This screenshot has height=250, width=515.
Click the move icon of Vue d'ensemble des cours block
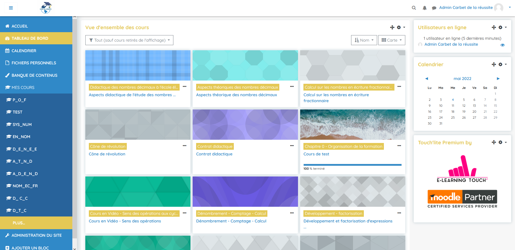pos(392,27)
